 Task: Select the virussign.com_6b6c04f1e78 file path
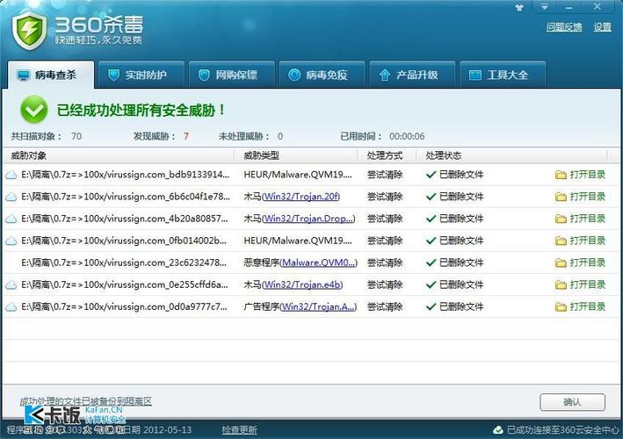[x=125, y=197]
